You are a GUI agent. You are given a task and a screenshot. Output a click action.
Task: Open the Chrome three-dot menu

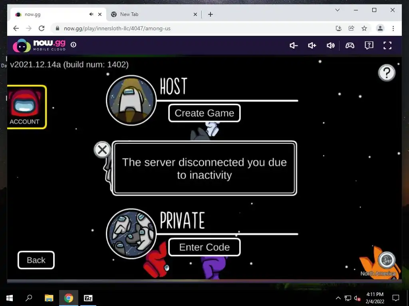[x=393, y=28]
